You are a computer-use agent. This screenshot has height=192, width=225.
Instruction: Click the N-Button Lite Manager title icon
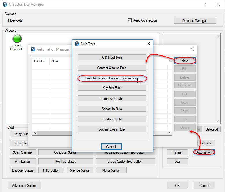[x=5, y=4]
